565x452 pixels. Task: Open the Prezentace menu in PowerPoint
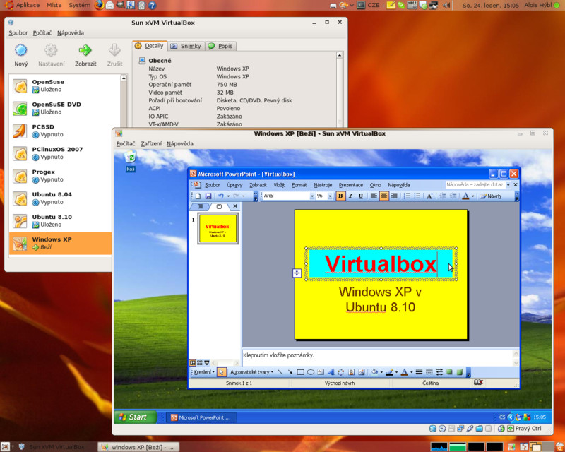(x=350, y=185)
